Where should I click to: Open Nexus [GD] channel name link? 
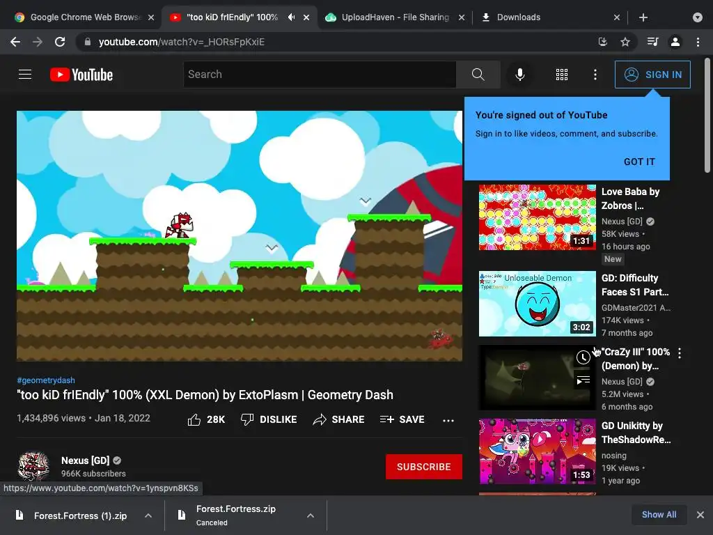pos(85,460)
